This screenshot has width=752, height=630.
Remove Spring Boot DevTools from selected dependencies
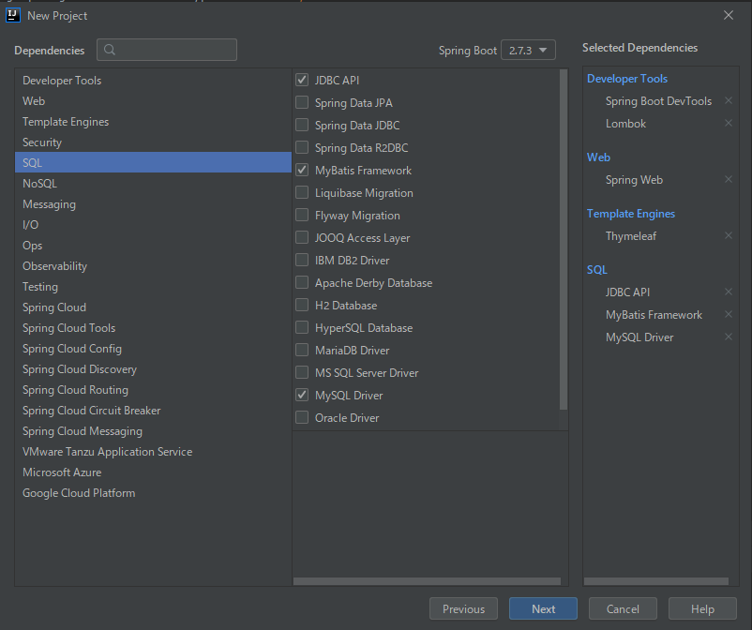pyautogui.click(x=728, y=100)
